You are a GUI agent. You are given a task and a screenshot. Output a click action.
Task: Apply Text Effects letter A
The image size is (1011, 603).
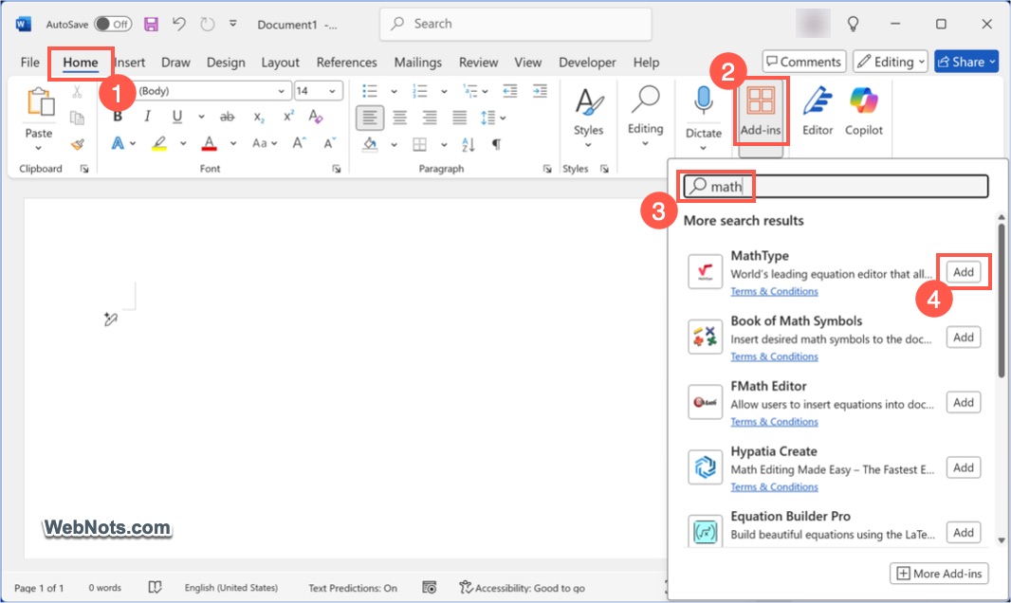pos(118,143)
